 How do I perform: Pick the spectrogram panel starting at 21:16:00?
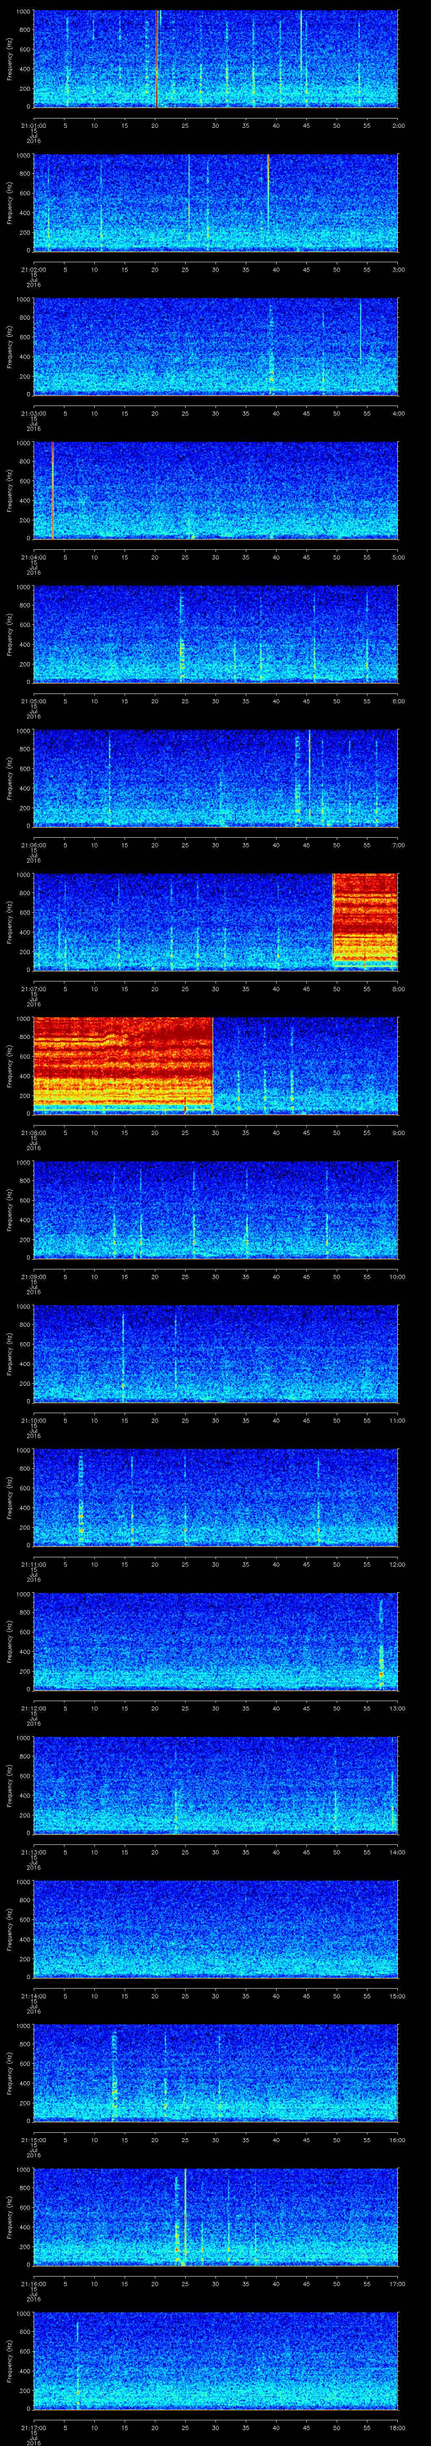216,2217
